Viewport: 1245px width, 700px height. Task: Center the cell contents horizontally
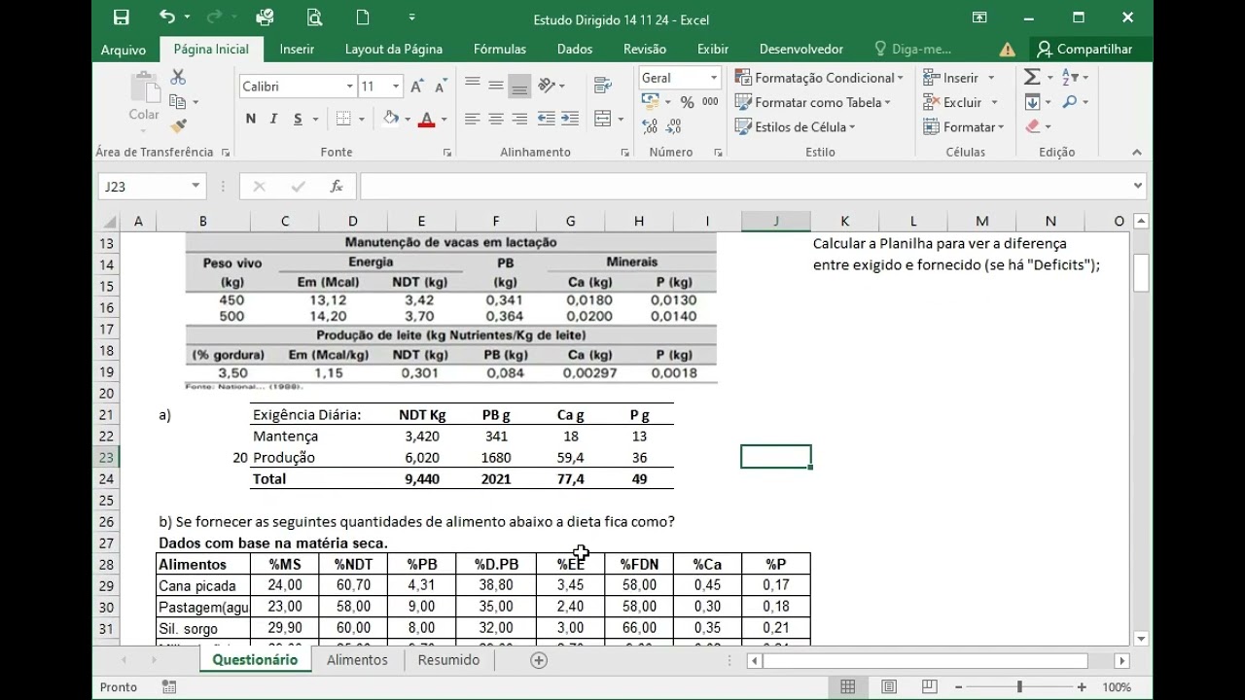coord(496,119)
